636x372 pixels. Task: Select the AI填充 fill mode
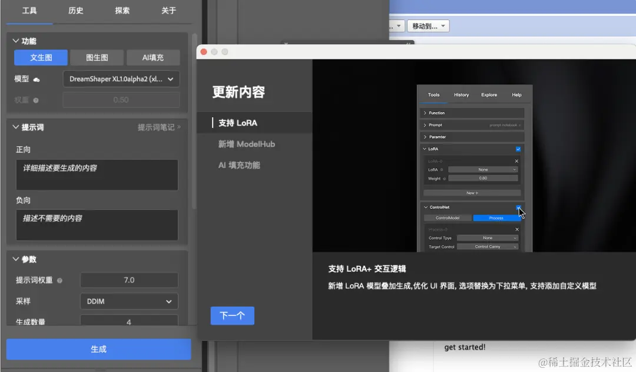point(153,57)
